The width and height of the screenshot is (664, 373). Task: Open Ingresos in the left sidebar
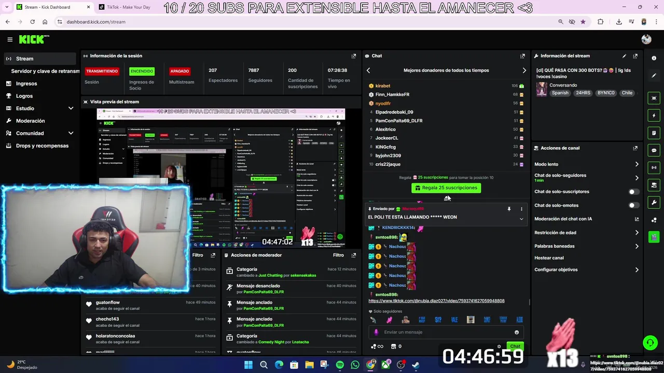point(26,83)
